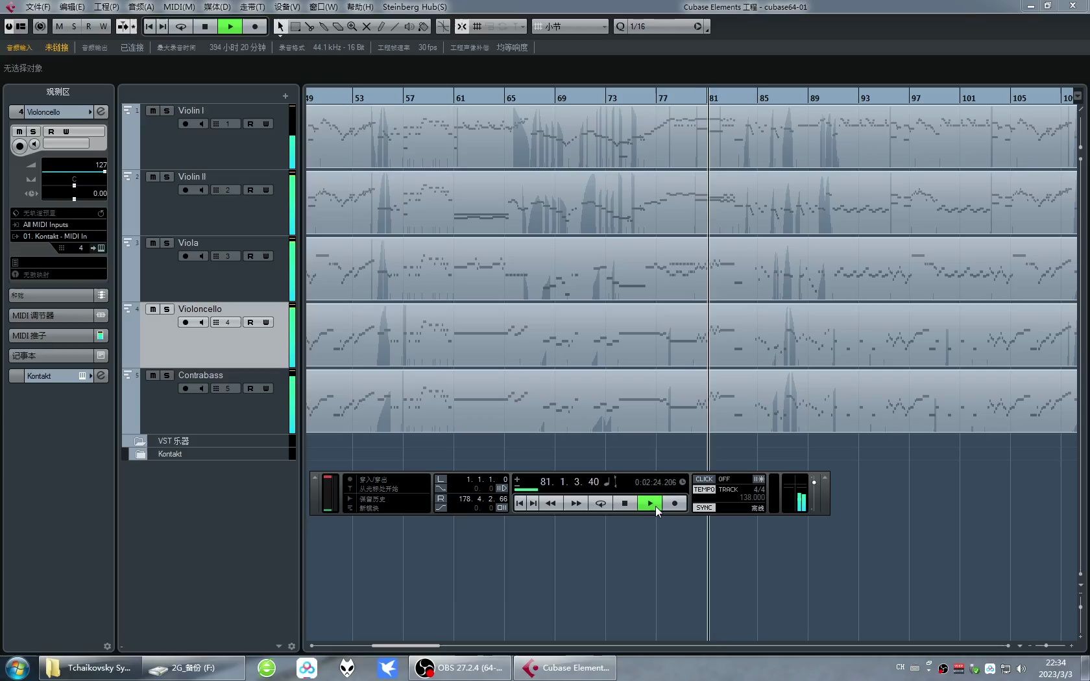Solo the Violin II track
The image size is (1090, 681).
pyautogui.click(x=167, y=177)
